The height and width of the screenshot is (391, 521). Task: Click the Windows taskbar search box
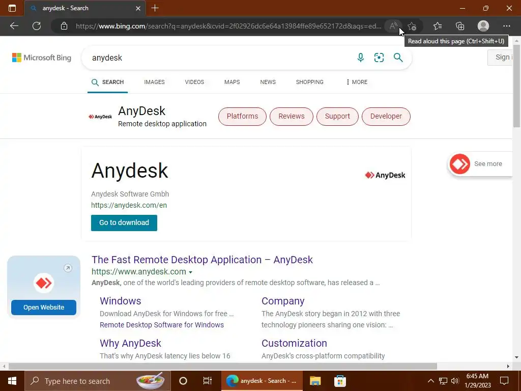[97, 381]
